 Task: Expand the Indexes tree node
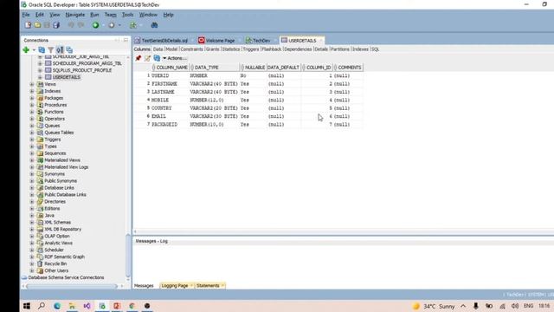[32, 91]
